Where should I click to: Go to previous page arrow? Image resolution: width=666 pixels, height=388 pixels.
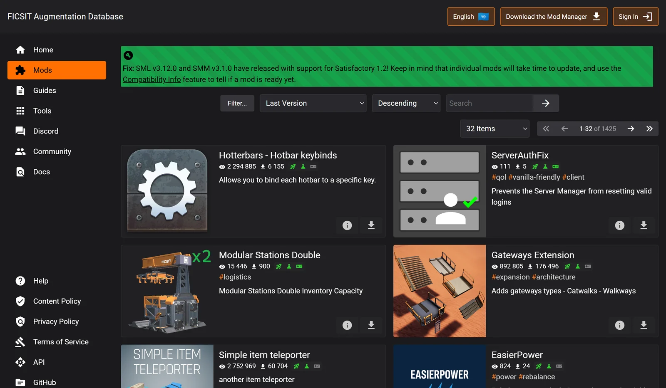tap(564, 129)
